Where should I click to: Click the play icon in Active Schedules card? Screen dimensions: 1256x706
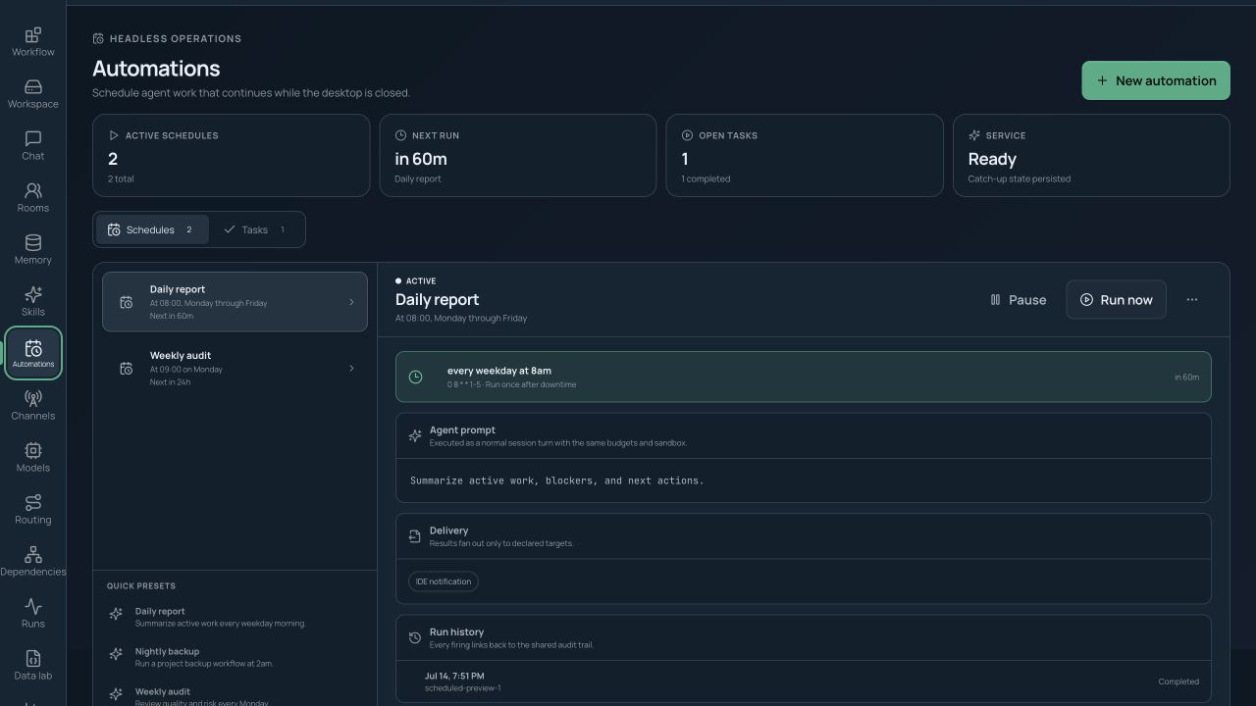114,135
